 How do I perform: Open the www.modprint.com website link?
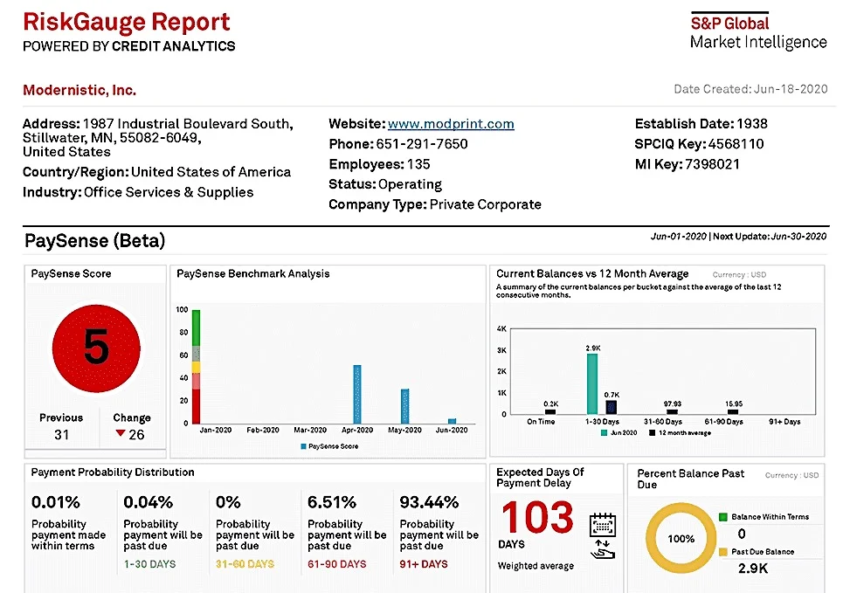(x=451, y=124)
